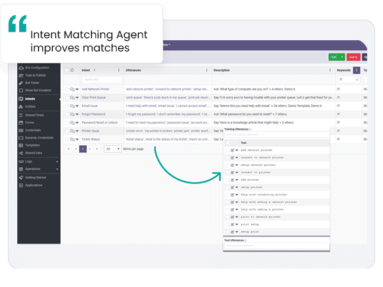
Task: Check the Add Network Printer row checkbox
Action: 67,89
